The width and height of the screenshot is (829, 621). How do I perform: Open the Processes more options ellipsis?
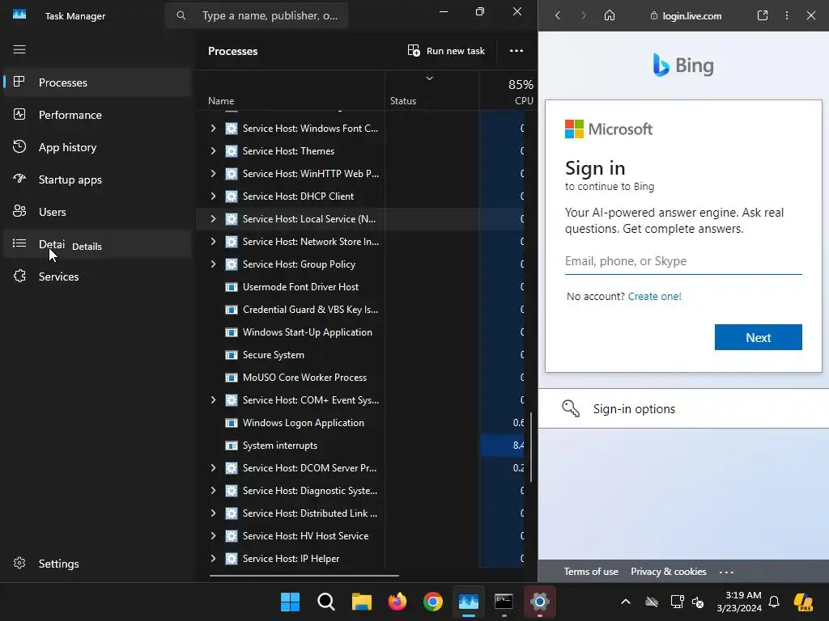pos(516,51)
